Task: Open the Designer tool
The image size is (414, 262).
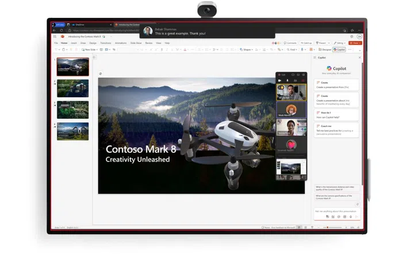Action: pyautogui.click(x=325, y=49)
